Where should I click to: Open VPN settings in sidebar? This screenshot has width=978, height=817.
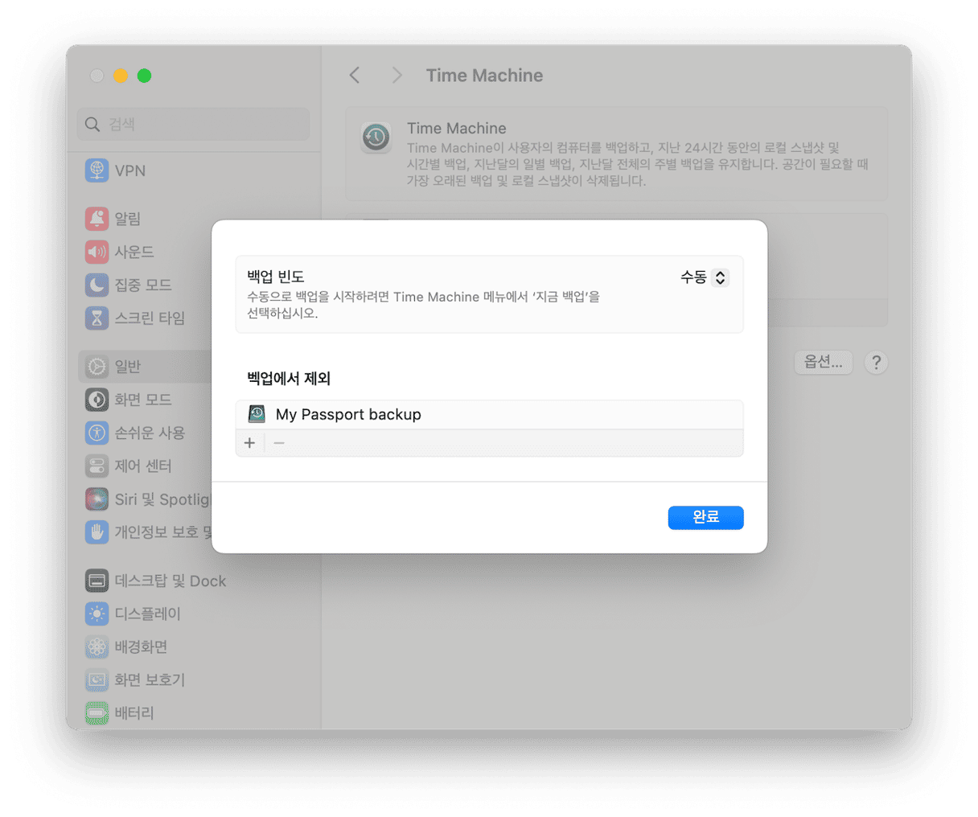129,170
